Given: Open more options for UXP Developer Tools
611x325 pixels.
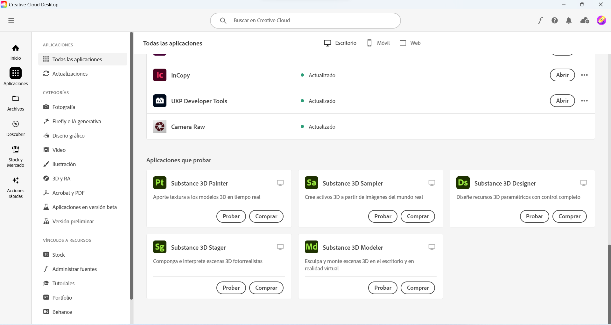Looking at the screenshot, I should click(584, 101).
